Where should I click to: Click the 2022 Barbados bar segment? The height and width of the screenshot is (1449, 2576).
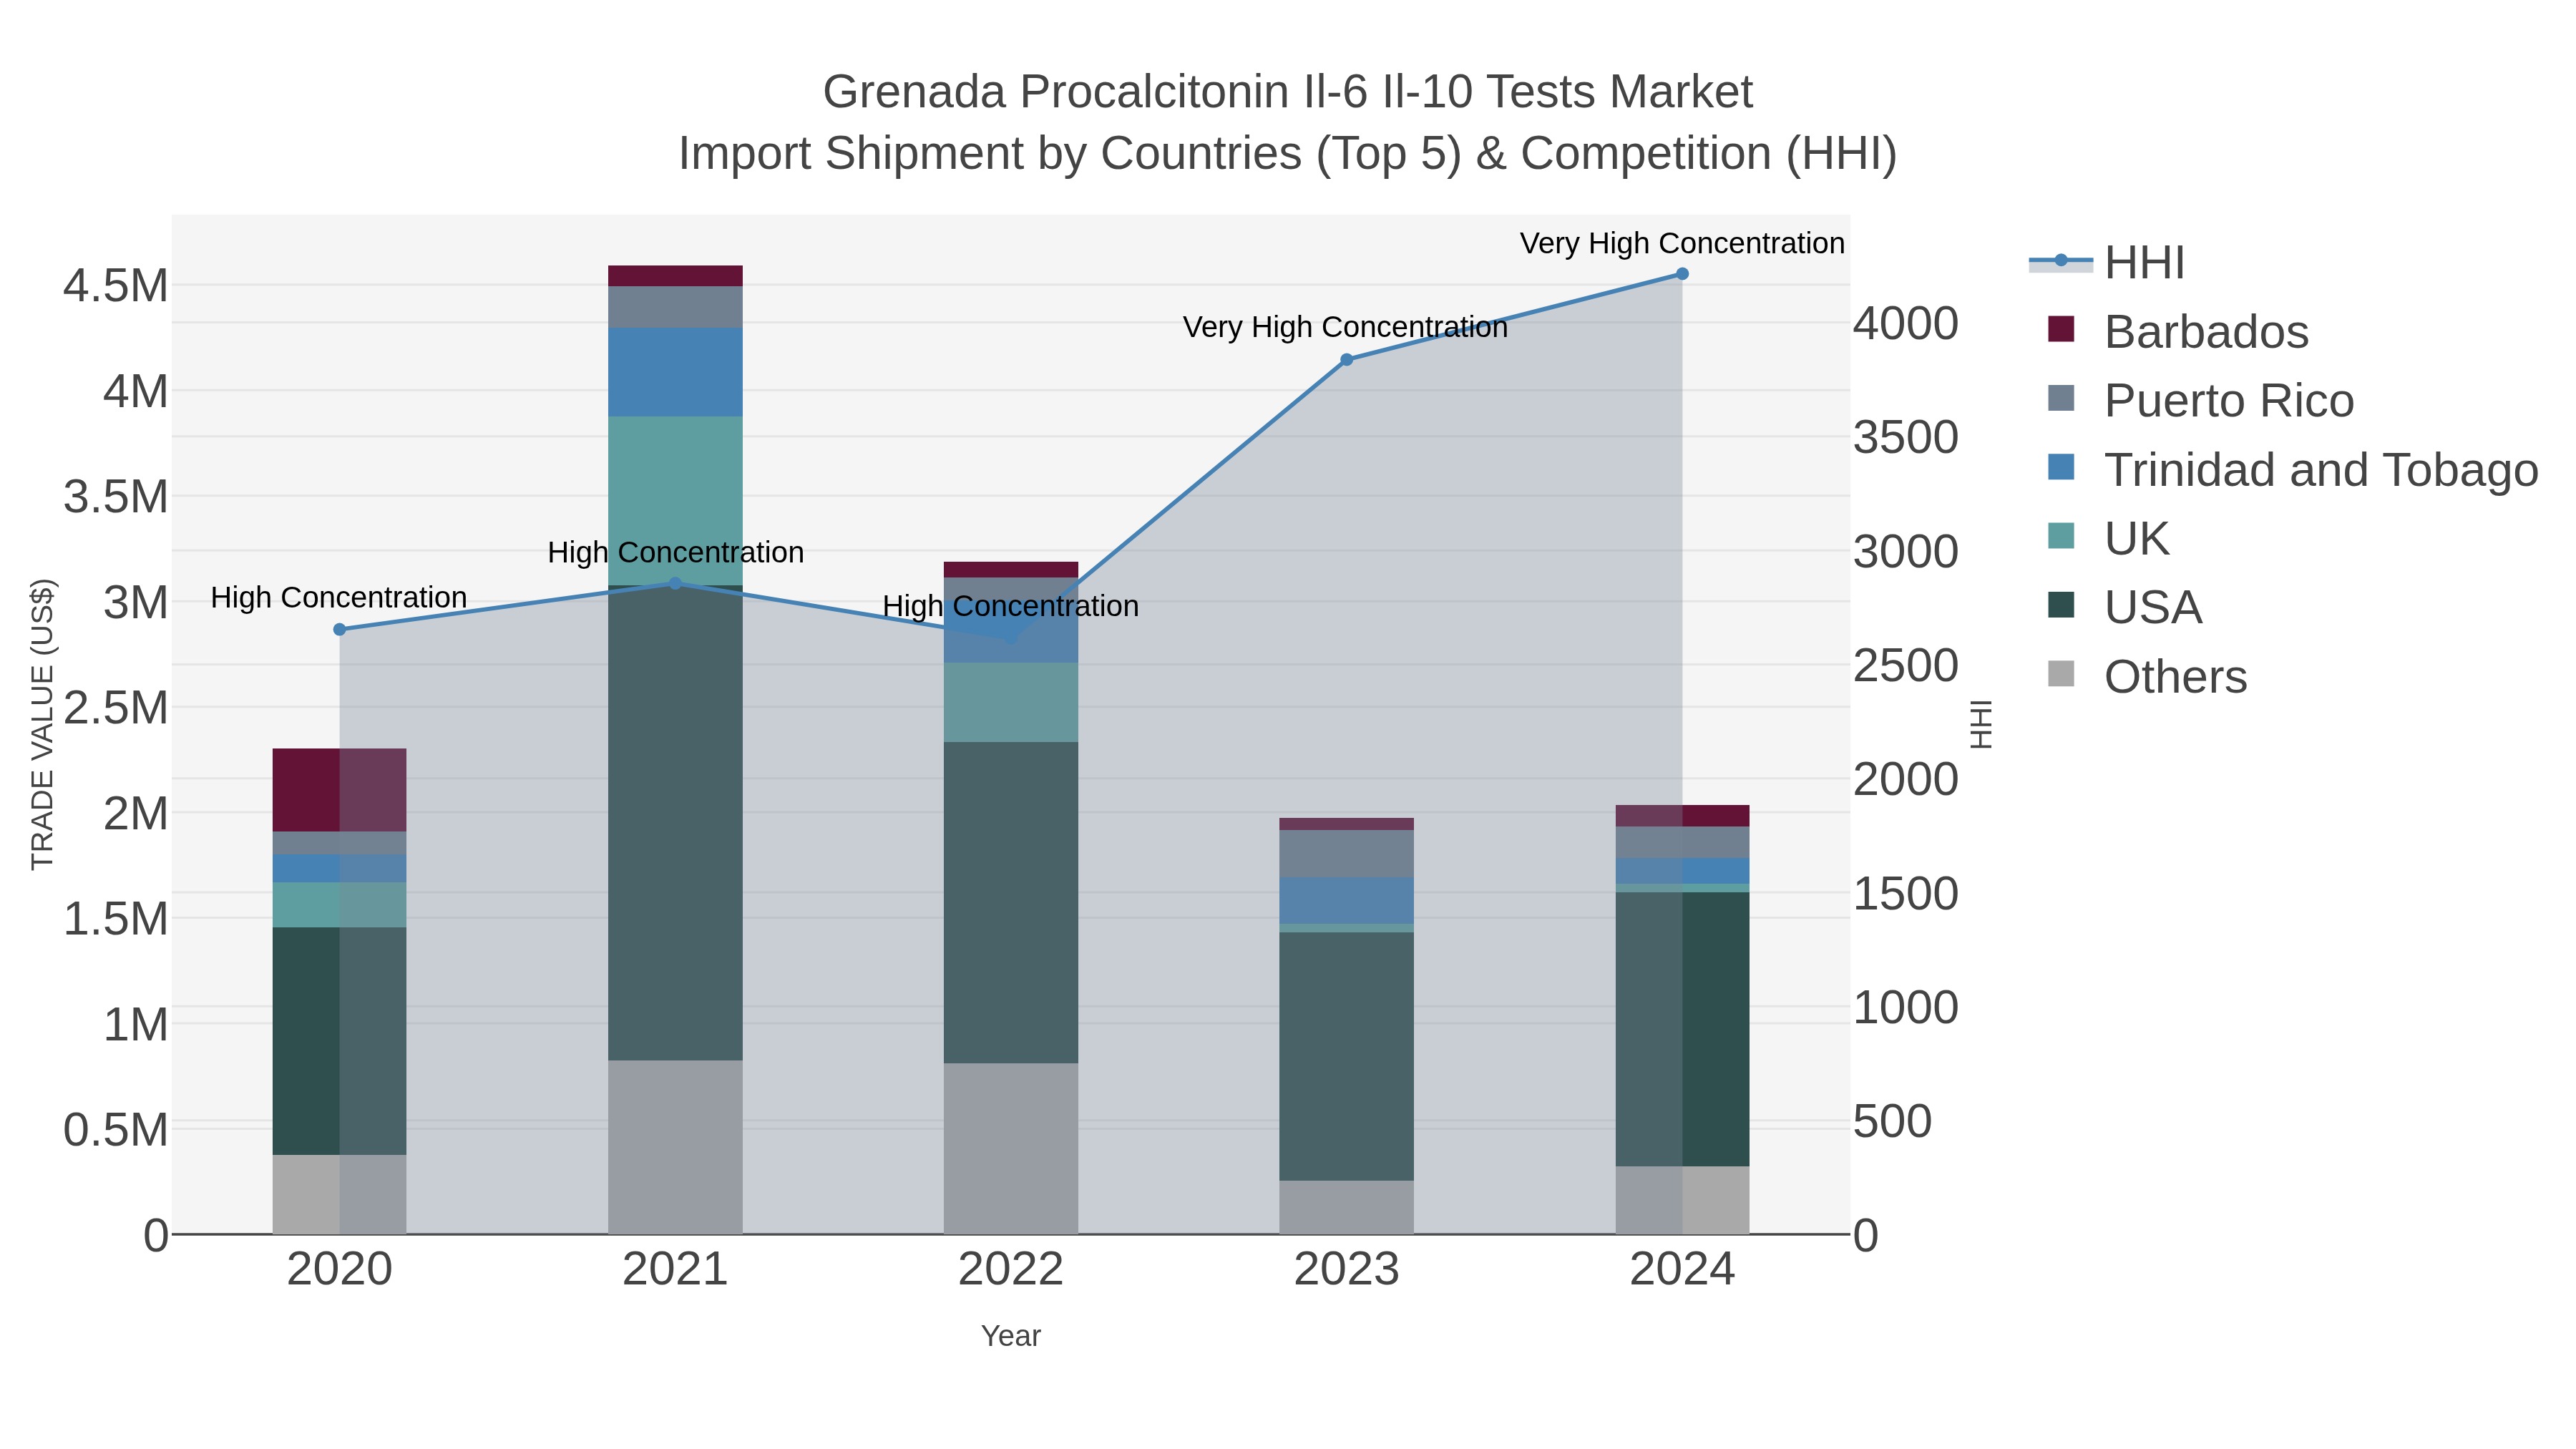1010,570
